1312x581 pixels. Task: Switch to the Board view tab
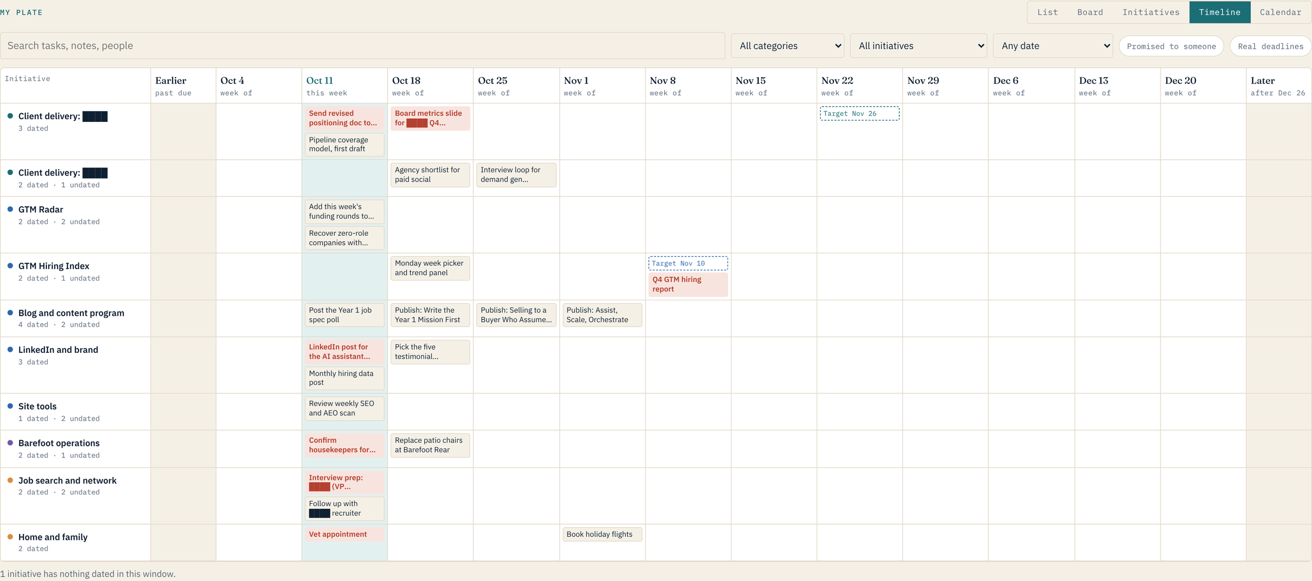[x=1090, y=12]
